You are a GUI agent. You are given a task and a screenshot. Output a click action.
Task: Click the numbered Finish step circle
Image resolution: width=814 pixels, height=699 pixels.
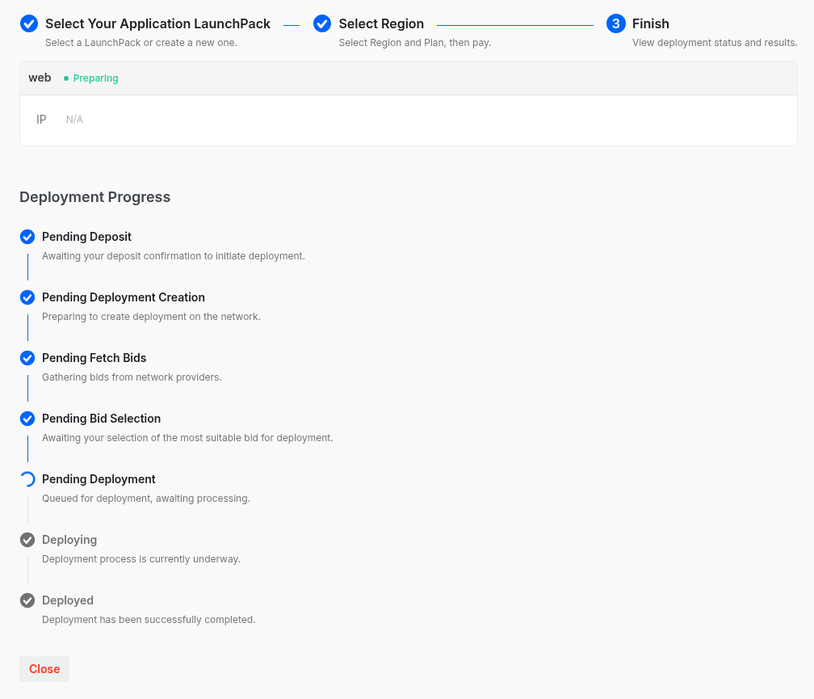615,23
